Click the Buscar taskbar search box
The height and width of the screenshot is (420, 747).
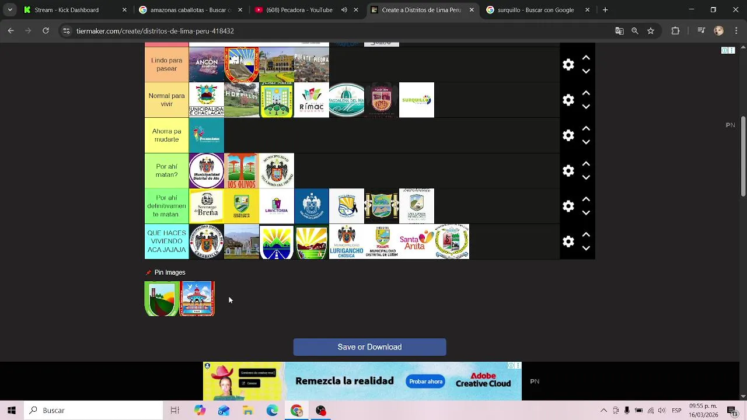coord(93,411)
